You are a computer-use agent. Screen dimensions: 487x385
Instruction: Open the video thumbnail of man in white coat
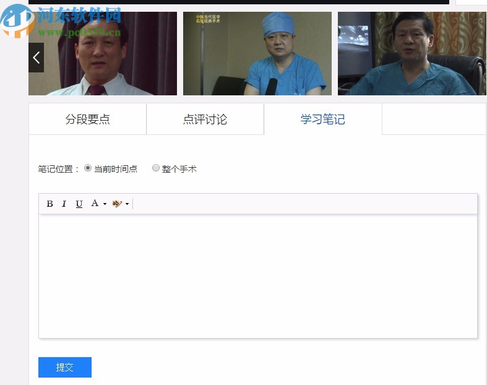[103, 53]
